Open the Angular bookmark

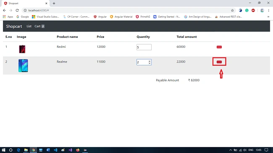click(x=100, y=17)
